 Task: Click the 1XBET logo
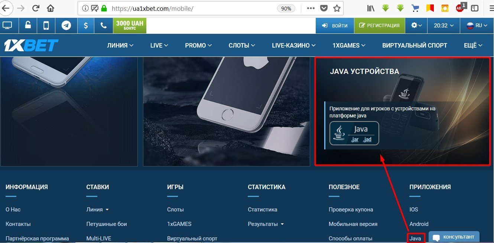click(31, 45)
